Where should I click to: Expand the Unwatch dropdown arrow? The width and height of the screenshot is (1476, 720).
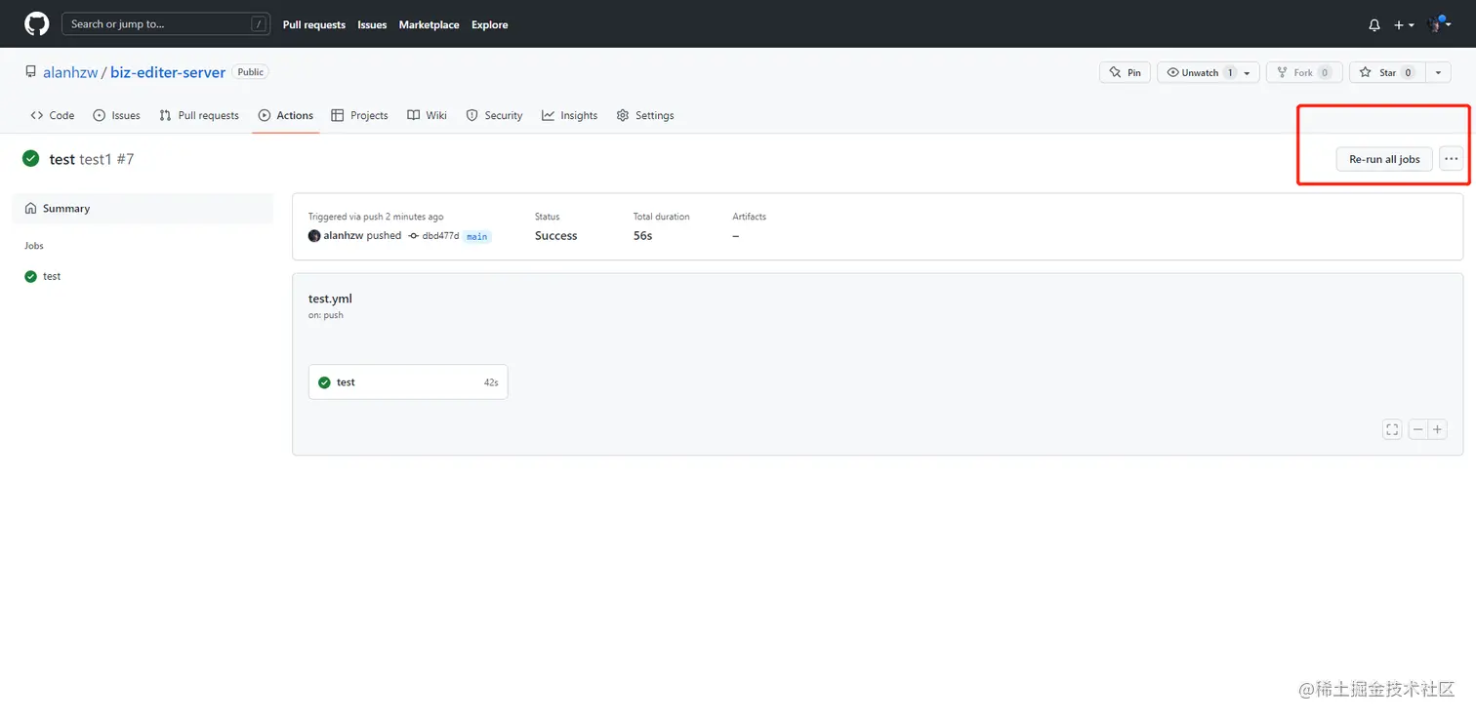tap(1248, 73)
